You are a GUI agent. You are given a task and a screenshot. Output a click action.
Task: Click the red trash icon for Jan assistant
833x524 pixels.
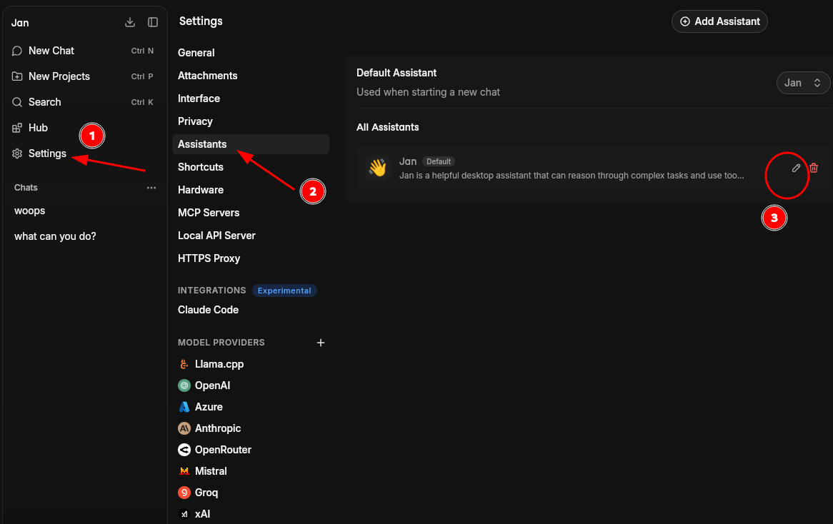point(813,168)
